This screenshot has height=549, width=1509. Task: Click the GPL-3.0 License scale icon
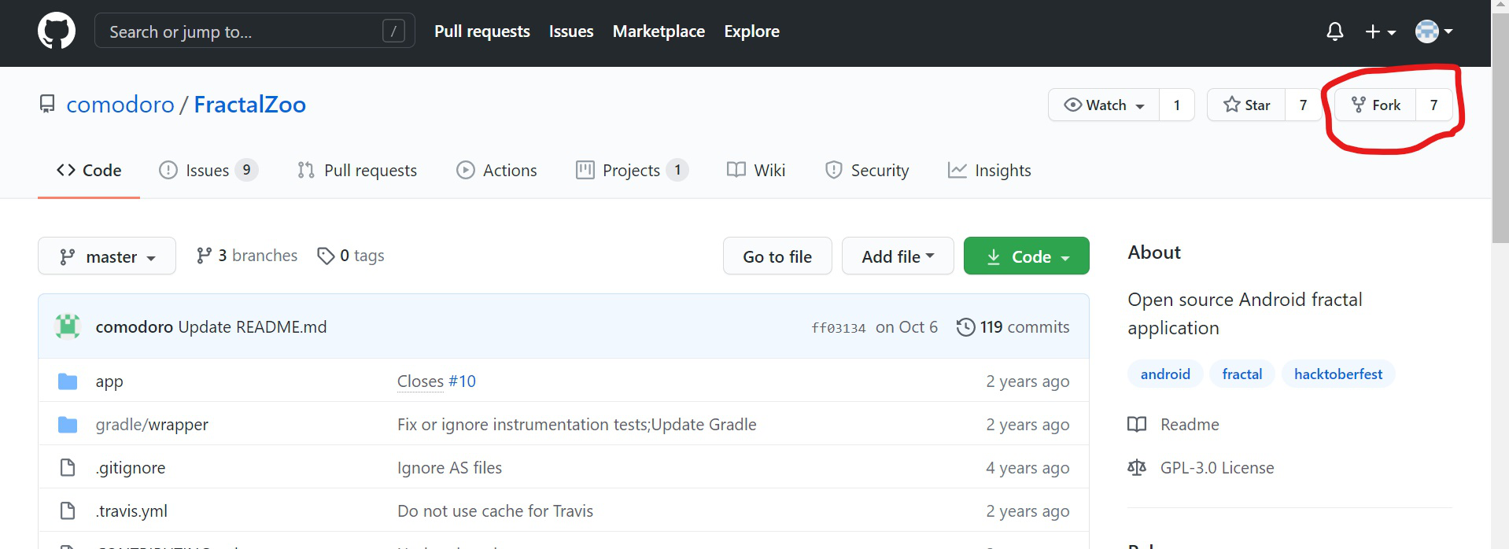[1137, 468]
